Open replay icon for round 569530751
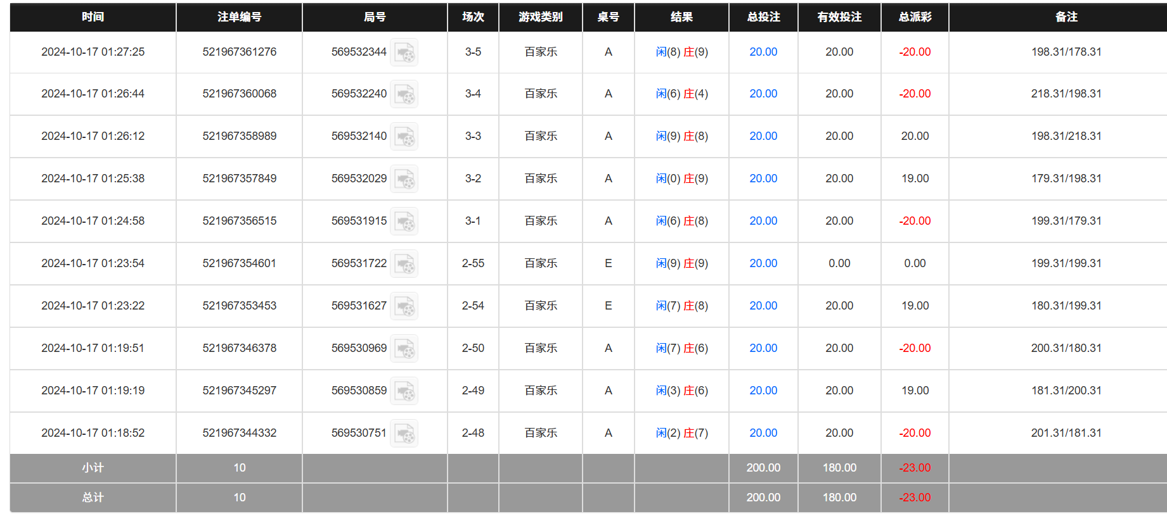Viewport: 1167px width, 514px height. [404, 434]
